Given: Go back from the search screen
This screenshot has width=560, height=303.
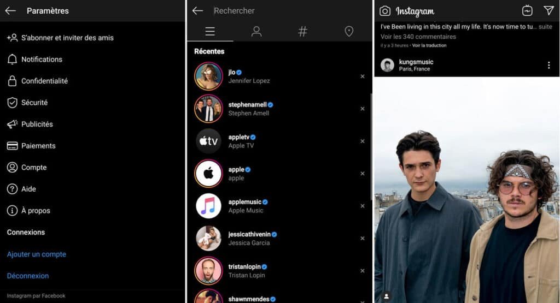Looking at the screenshot, I should click(197, 11).
